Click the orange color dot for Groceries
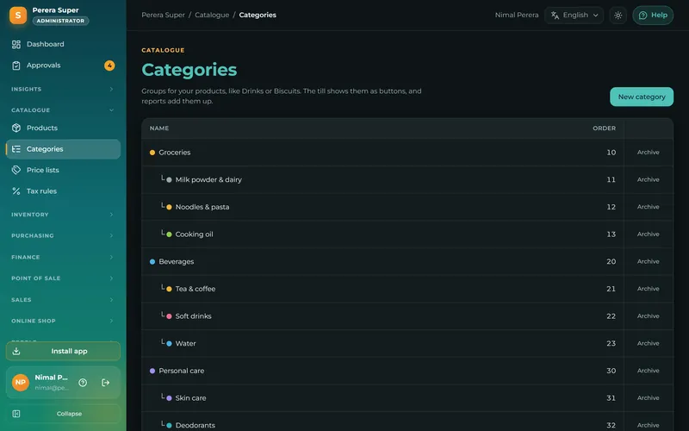 tap(152, 153)
